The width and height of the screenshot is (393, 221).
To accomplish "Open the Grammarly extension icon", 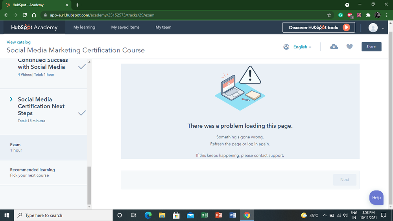I will [340, 15].
